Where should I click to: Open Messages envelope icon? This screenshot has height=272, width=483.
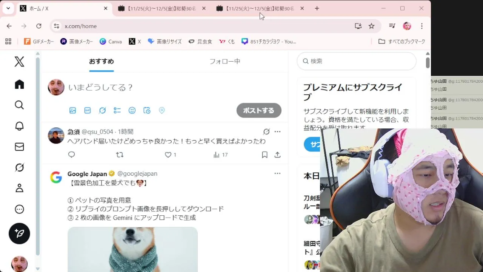click(19, 147)
